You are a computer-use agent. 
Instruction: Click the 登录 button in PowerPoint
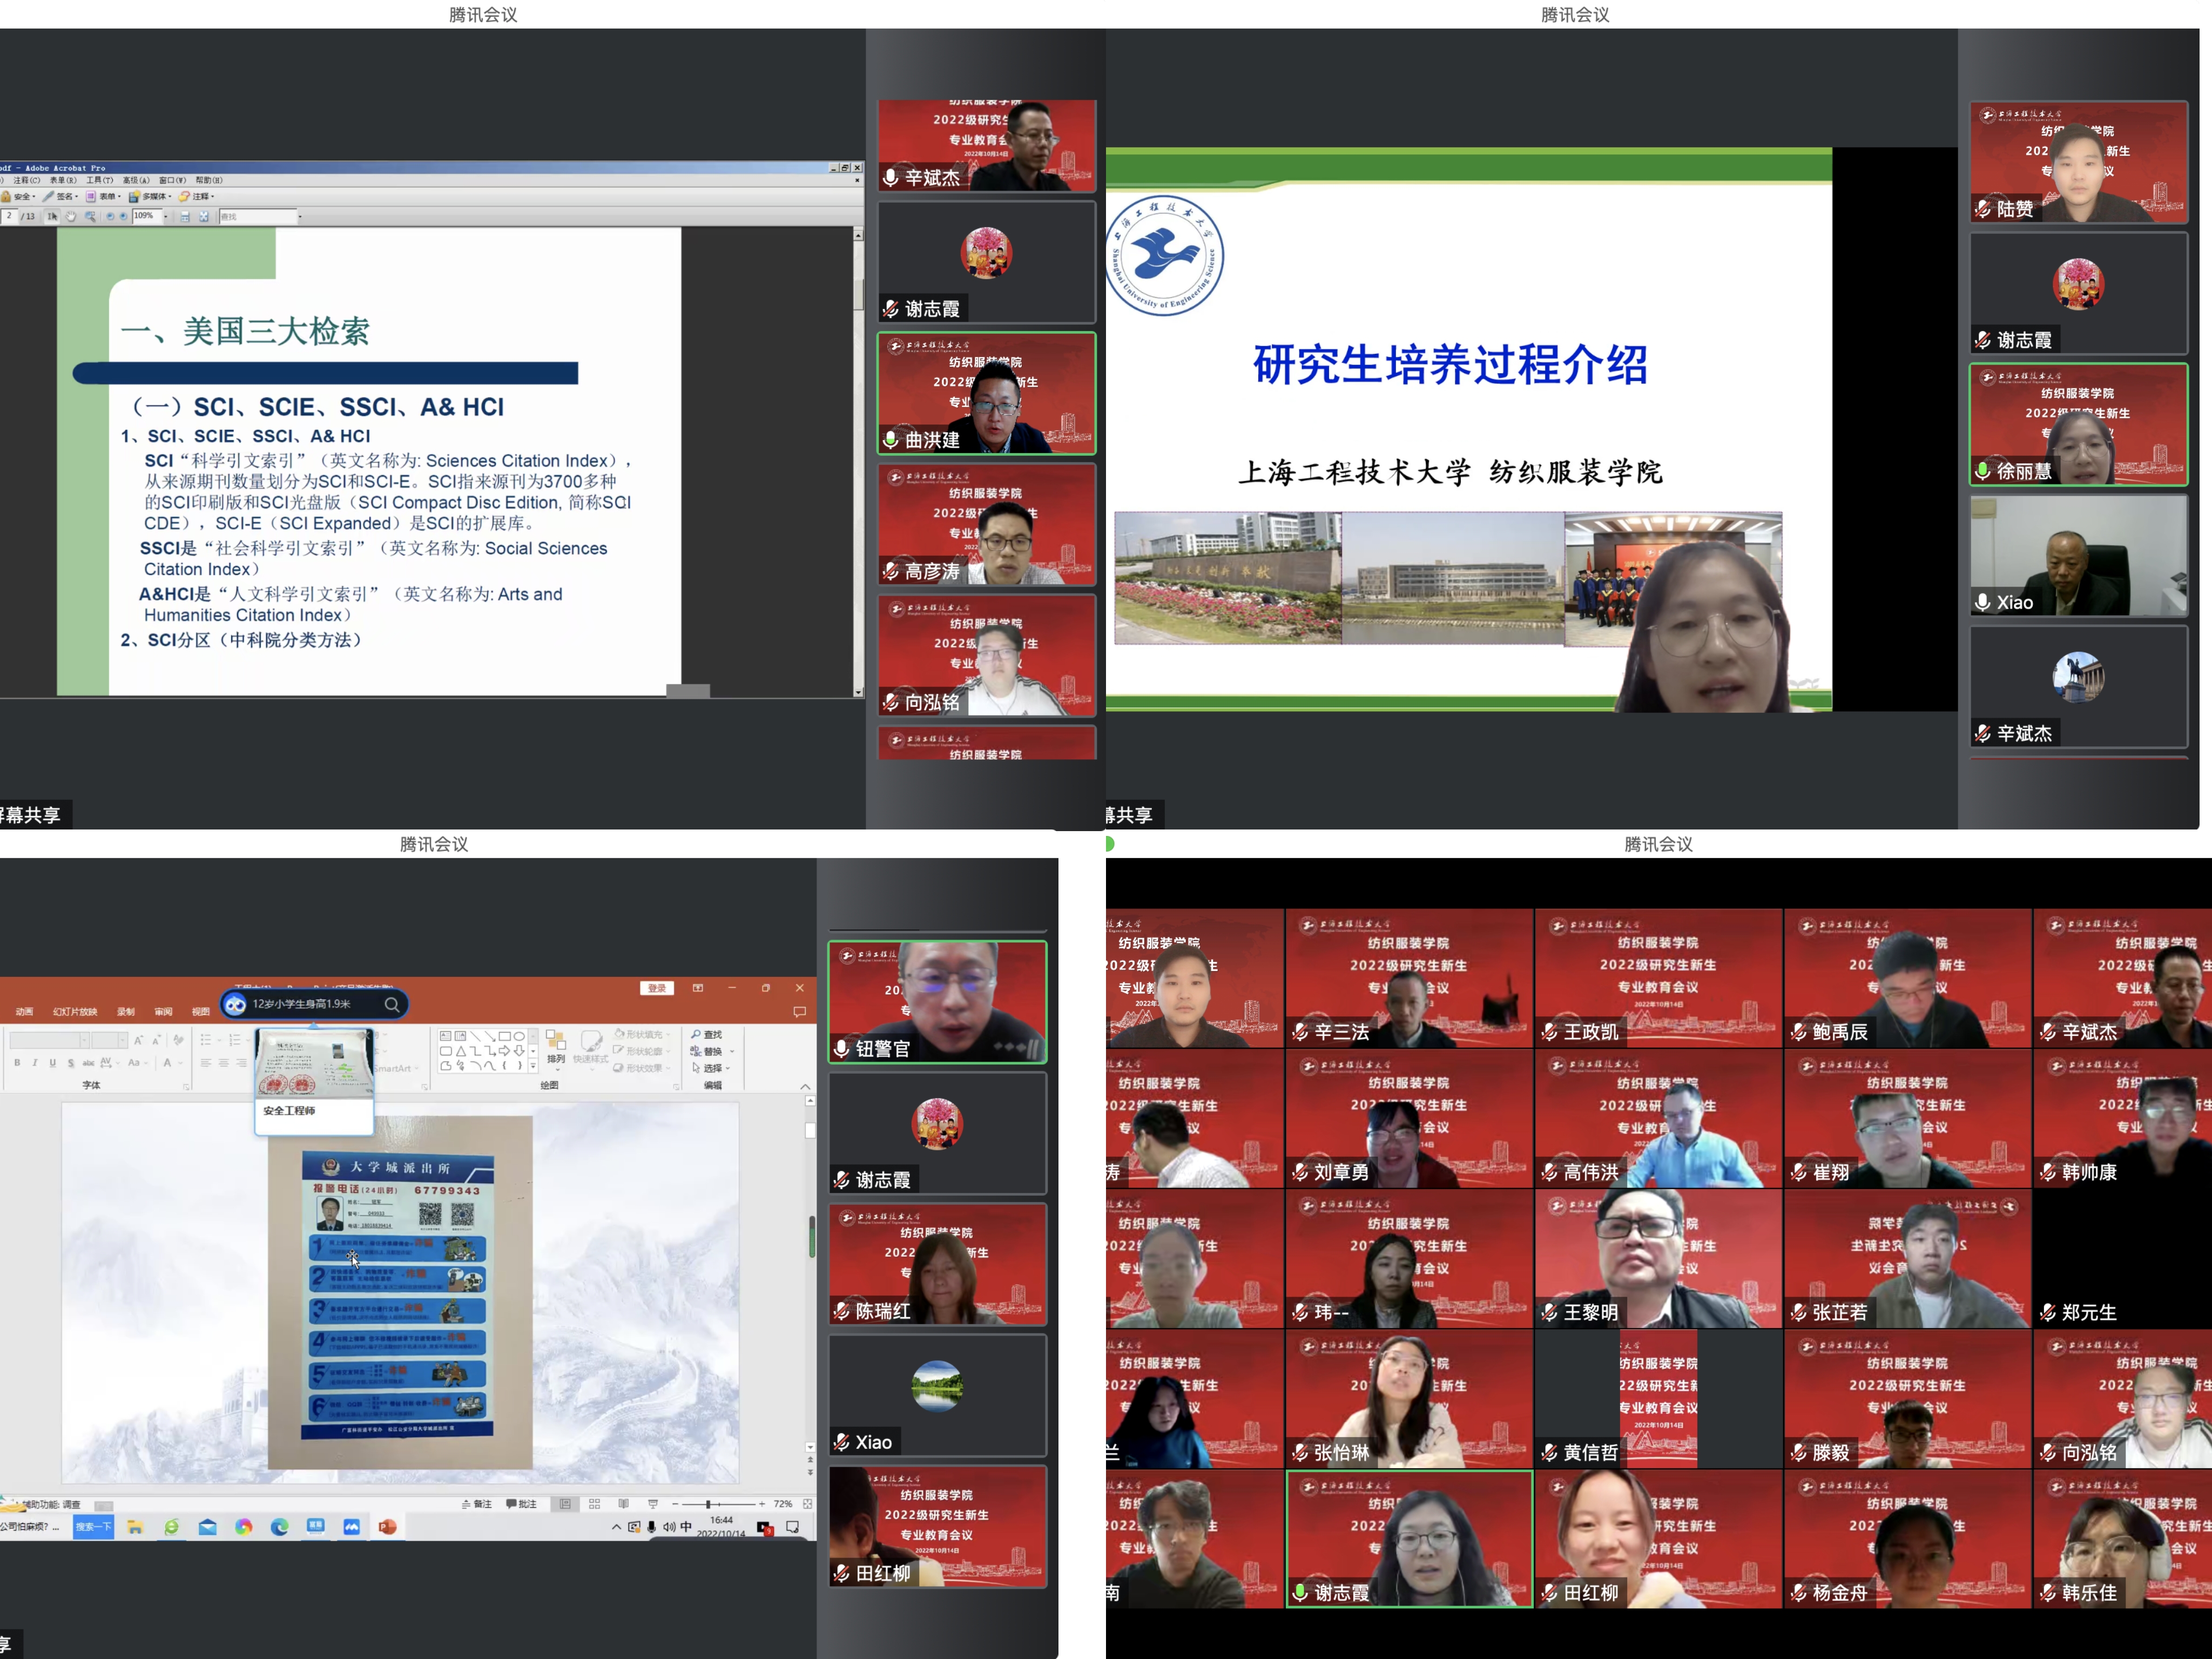coord(656,988)
